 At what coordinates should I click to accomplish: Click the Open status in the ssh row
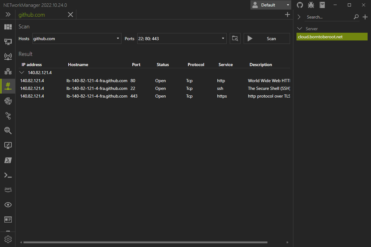(x=160, y=88)
